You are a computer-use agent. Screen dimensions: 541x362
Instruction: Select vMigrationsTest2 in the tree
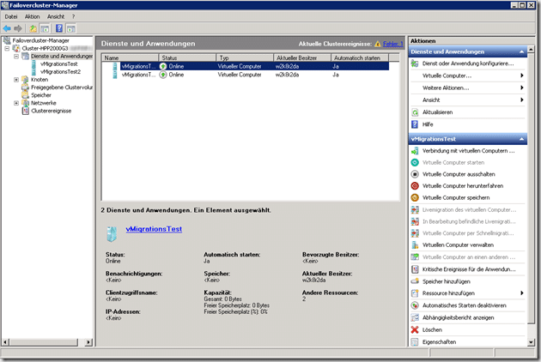[60, 72]
